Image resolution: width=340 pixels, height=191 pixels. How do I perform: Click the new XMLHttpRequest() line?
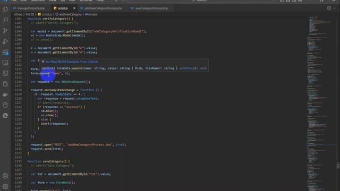[61, 82]
